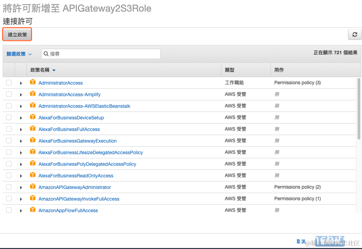This screenshot has width=362, height=249.
Task: Click the policy icon for AlexaForBusinessGatewayExecution
Action: tap(33, 140)
